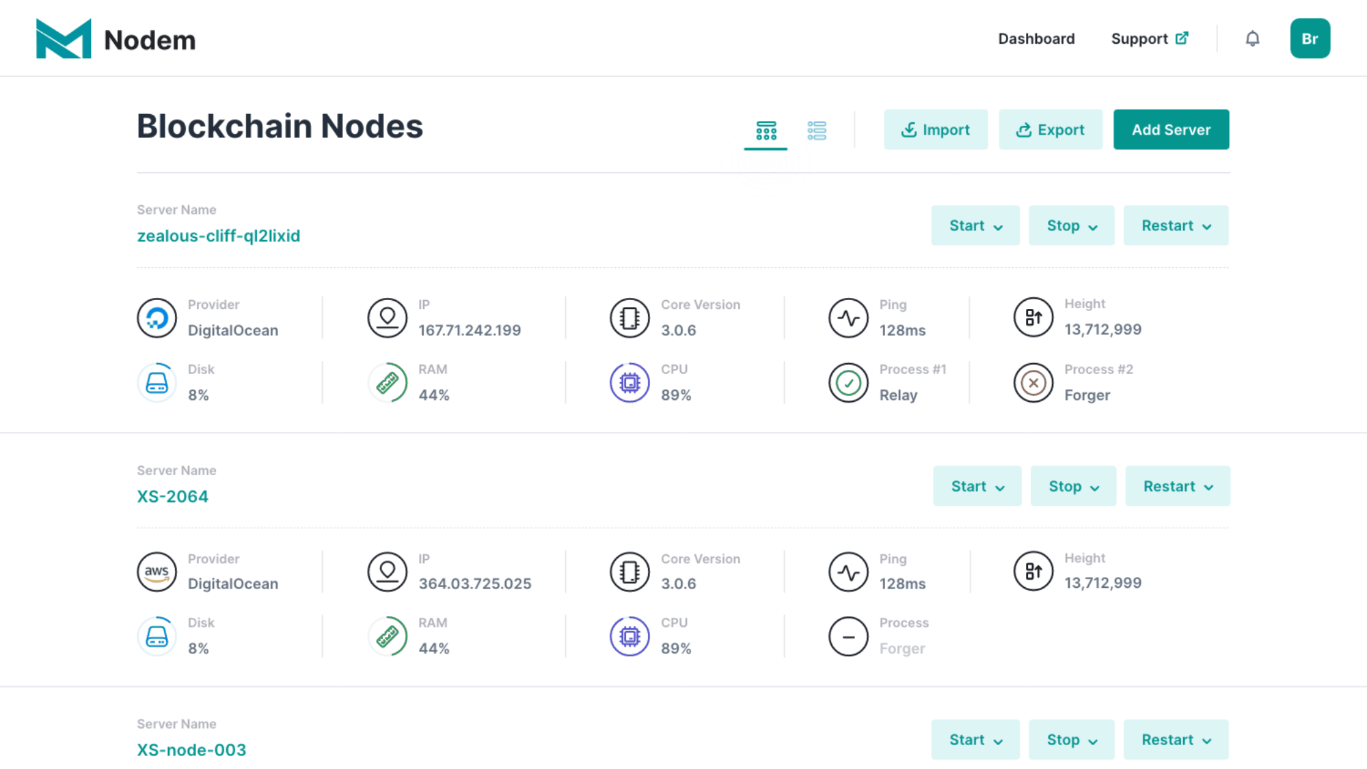Expand Restart dropdown for zealous-cliff-ql2lixid
Screen dimensions: 1367x769
pos(1176,226)
